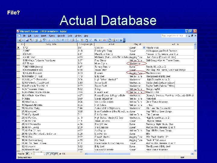Click the File Search toolbar icon
Viewport: 217px width, 163px height.
tap(31, 40)
